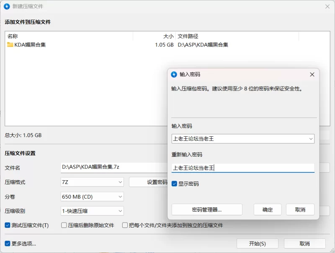Click the app logo in password dialog title

[x=174, y=74]
